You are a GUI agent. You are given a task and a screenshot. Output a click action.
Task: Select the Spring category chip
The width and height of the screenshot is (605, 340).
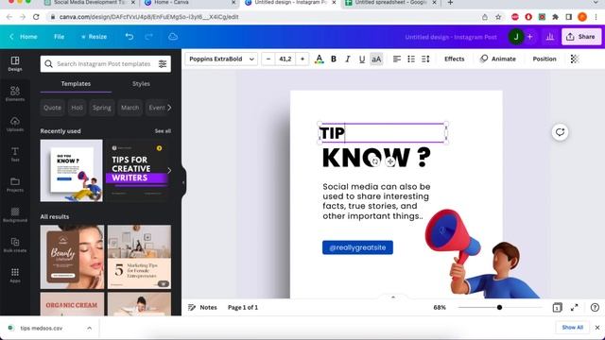click(x=102, y=108)
